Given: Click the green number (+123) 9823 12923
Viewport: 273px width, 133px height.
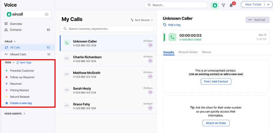Looking at the screenshot, I should coord(190,40).
